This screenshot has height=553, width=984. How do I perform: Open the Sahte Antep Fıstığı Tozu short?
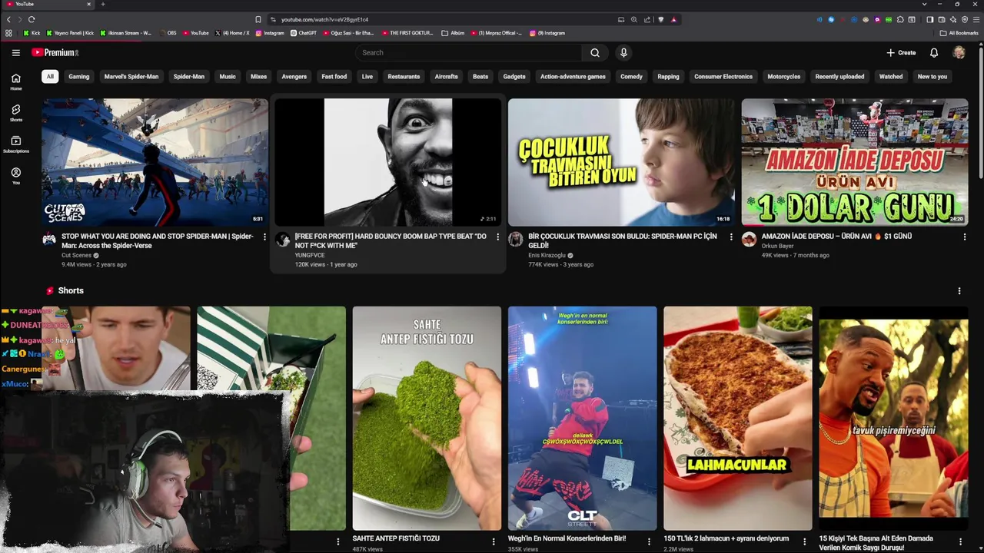click(x=427, y=418)
